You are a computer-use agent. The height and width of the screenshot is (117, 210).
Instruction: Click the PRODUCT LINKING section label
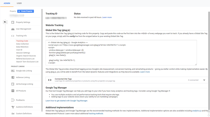[18, 67]
